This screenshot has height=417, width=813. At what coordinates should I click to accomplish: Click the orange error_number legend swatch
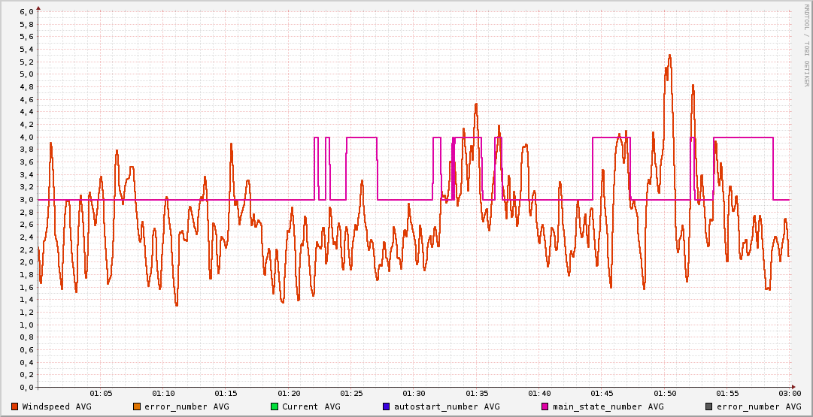coord(136,406)
